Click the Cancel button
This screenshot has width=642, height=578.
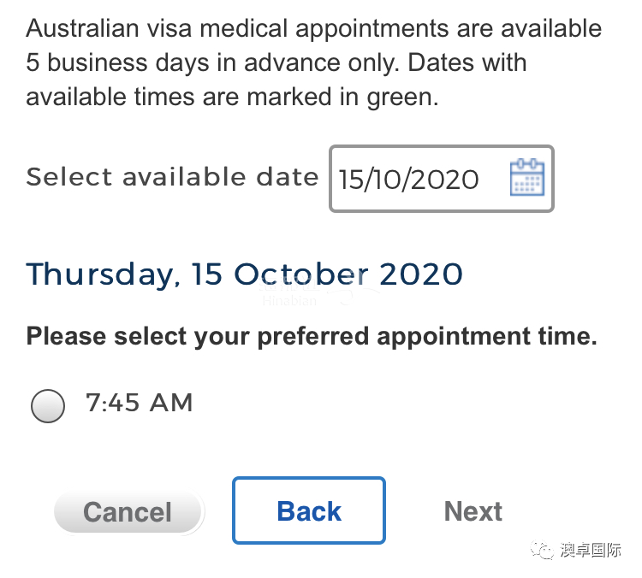(x=128, y=511)
